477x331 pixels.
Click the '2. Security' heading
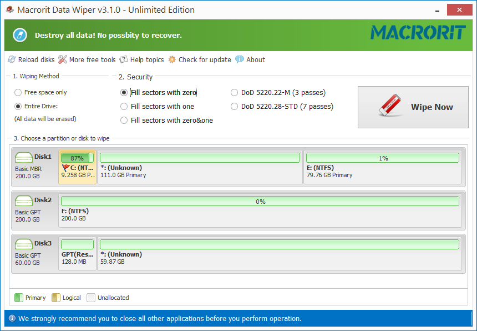(x=136, y=77)
